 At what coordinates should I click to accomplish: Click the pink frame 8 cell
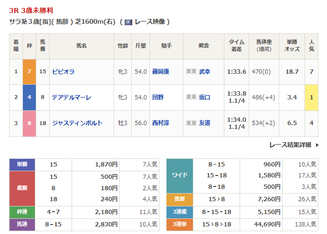(x=29, y=123)
